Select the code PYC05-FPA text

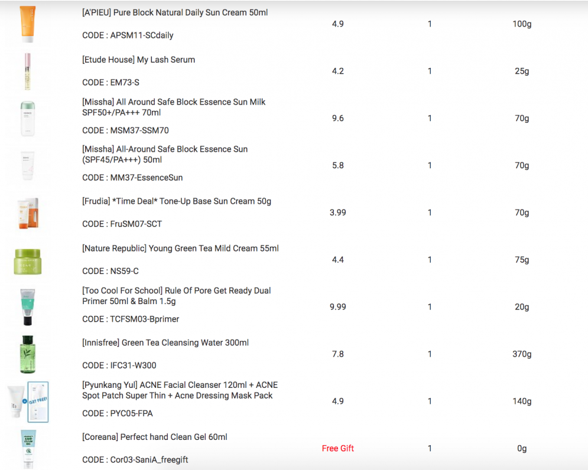coord(118,413)
